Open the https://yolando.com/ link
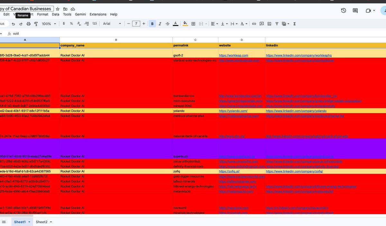Image resolution: width=386 pixels, height=226 pixels. click(233, 111)
